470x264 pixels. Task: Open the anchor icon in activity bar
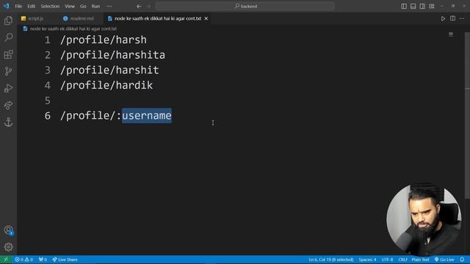click(x=8, y=122)
